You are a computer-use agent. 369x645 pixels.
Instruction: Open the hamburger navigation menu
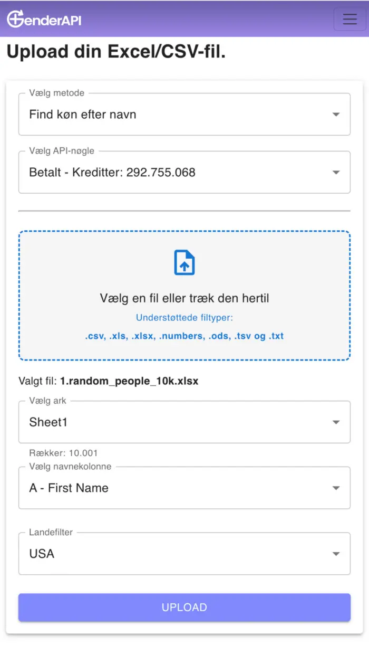click(349, 19)
